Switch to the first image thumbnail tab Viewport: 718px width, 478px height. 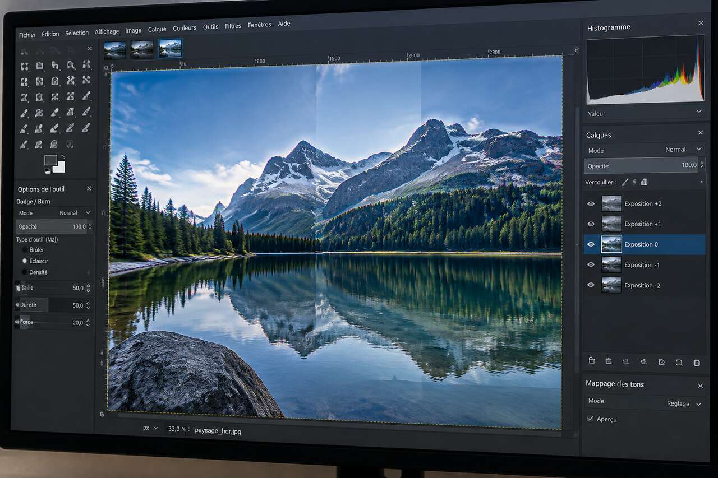(114, 50)
